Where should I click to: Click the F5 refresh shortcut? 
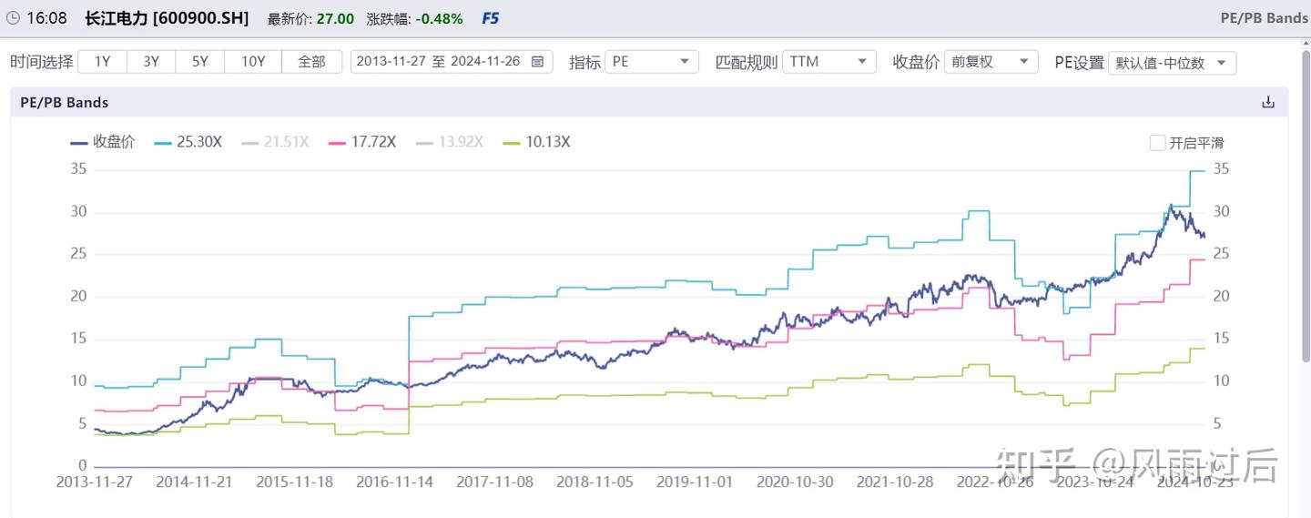pos(490,18)
